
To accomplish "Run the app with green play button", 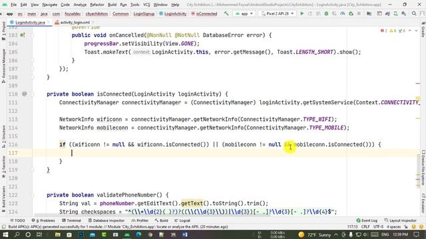I will pyautogui.click(x=302, y=13).
